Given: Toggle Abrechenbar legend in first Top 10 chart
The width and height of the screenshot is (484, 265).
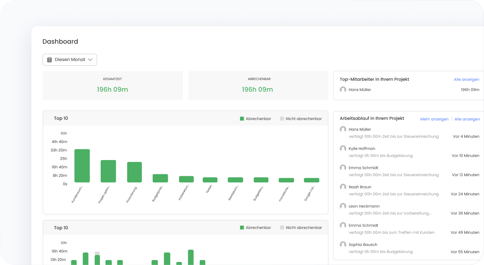Looking at the screenshot, I should [x=255, y=119].
